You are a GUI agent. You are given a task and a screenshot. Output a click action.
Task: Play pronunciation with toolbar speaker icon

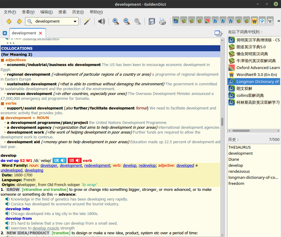click(102, 21)
